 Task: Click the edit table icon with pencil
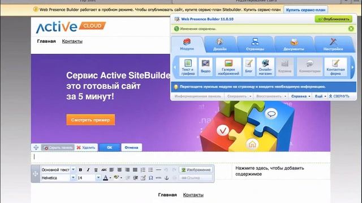coord(143,178)
